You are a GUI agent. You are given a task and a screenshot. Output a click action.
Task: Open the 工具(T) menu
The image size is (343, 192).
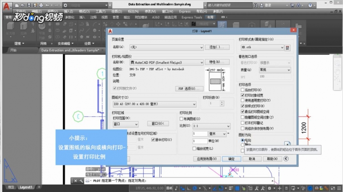(101, 12)
